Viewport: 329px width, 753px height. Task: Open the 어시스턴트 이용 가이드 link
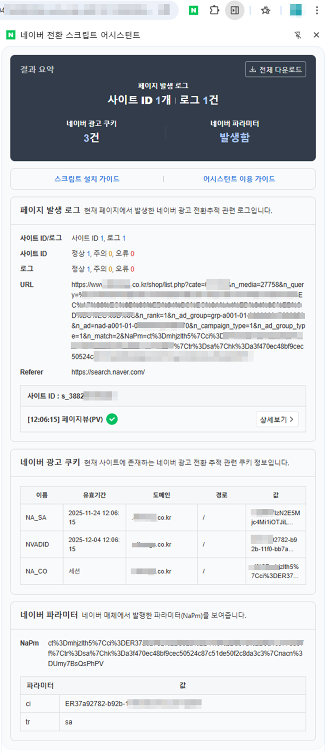click(239, 179)
